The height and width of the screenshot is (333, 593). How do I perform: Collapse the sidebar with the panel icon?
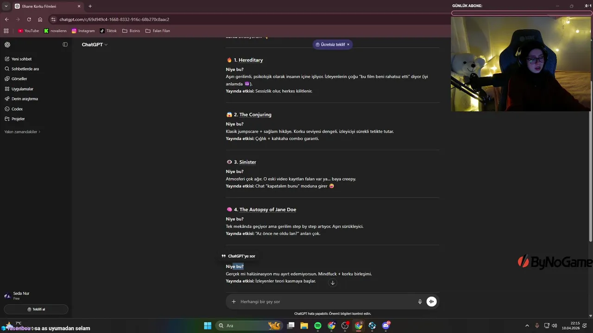[x=65, y=44]
